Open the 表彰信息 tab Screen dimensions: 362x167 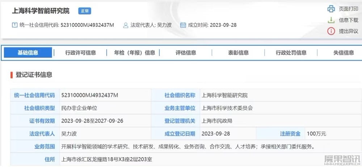[238, 53]
